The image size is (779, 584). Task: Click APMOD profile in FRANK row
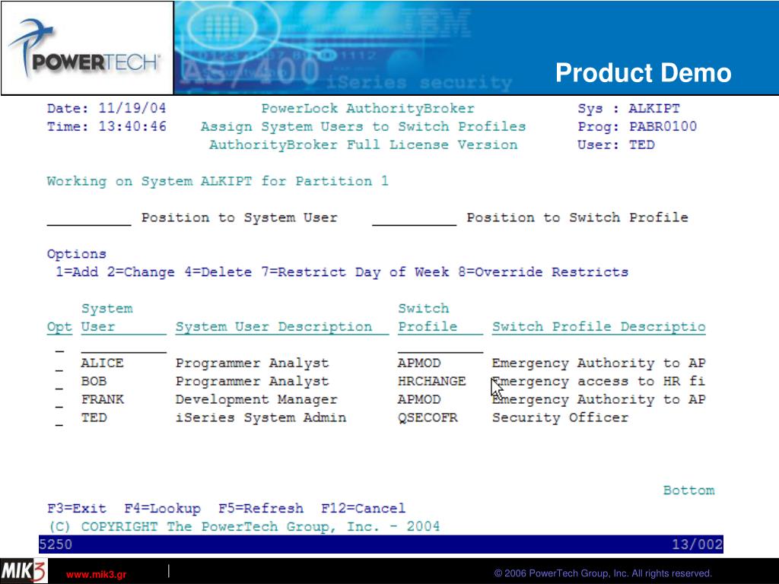[x=419, y=399]
